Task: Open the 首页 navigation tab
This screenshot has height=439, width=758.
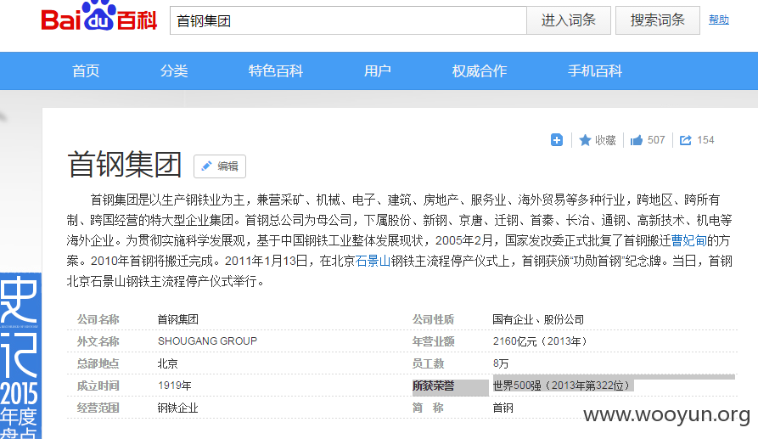Action: (x=86, y=71)
